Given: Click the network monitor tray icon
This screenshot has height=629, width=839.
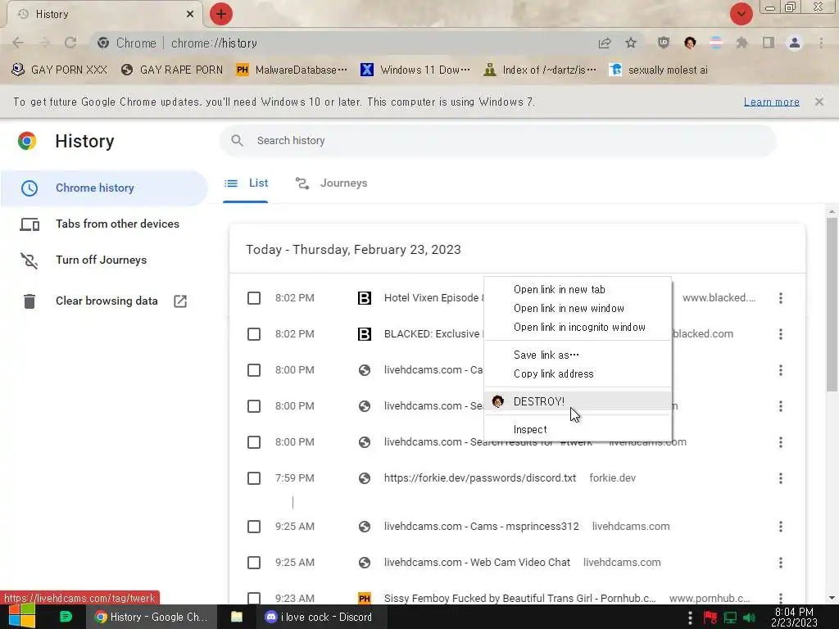Looking at the screenshot, I should [730, 618].
